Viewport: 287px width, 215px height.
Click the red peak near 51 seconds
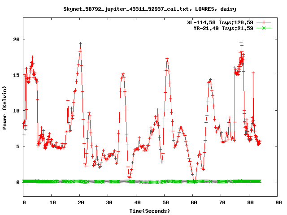pos(167,59)
